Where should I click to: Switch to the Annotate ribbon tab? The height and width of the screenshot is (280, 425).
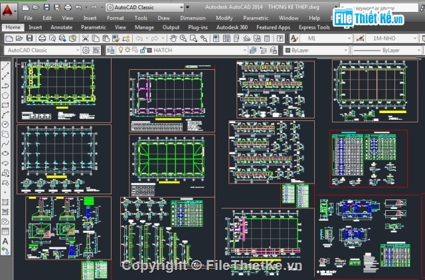coord(62,27)
